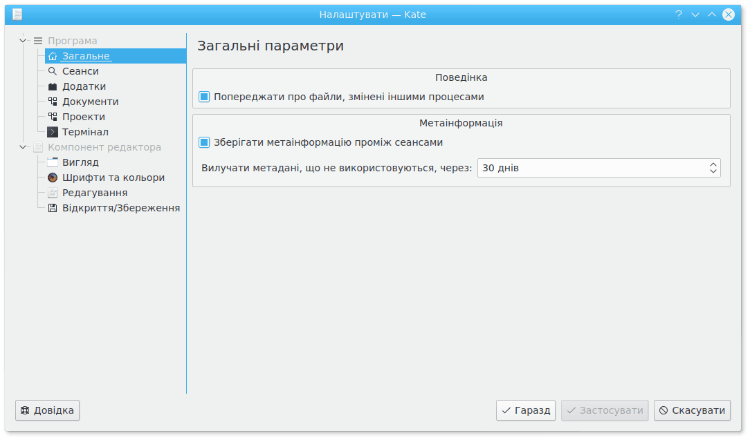Disable Зберігати метаінформацію проміж сеансами
750x440 pixels.
click(204, 142)
